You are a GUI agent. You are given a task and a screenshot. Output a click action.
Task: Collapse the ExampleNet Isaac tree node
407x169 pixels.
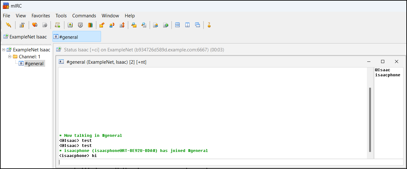tap(4, 50)
